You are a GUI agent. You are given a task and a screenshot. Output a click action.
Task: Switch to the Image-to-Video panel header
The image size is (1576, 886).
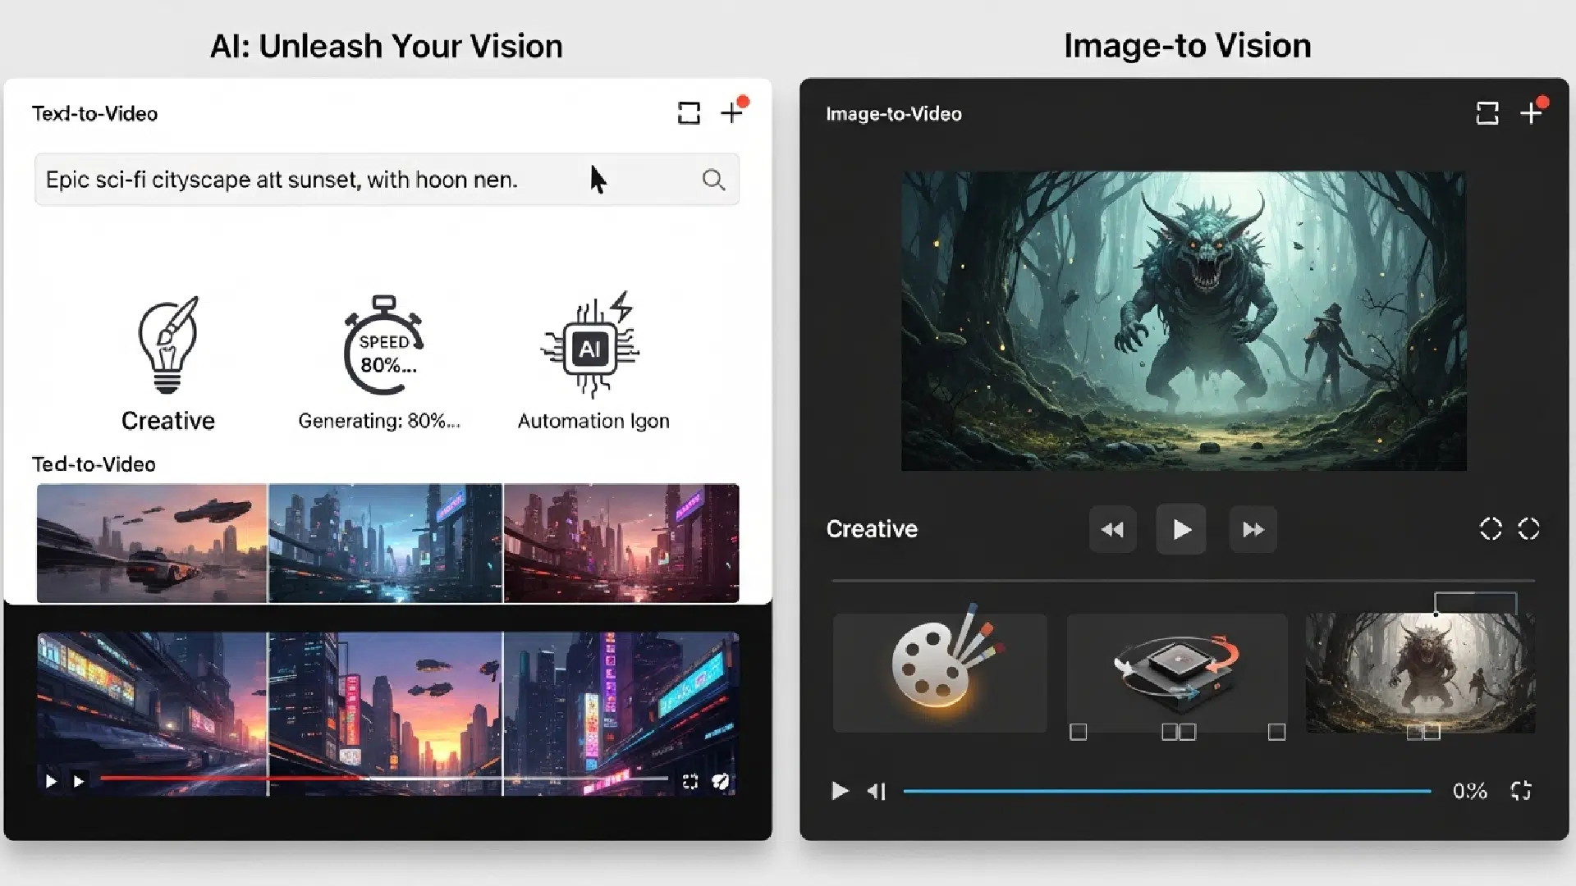point(893,114)
